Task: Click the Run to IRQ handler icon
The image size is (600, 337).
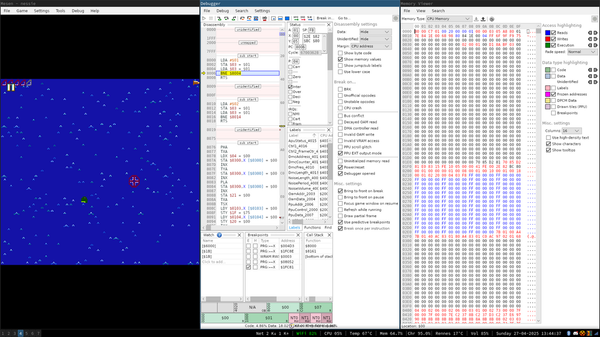Action: pyautogui.click(x=302, y=18)
